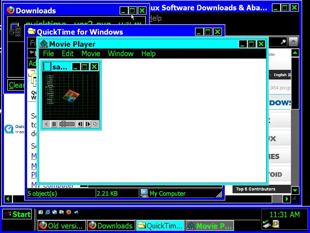Click the folder icon in QuickTime for Windows title

pos(31,32)
